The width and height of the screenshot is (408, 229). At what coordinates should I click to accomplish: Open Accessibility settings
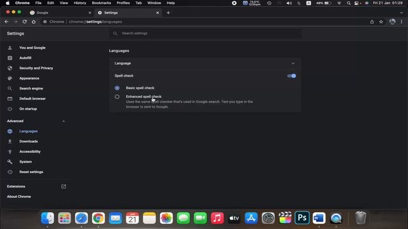30,151
